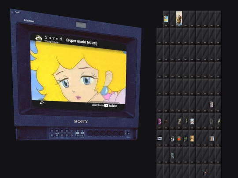Select the VHS tape with purple cover
The image size is (238, 178).
[x=160, y=121]
